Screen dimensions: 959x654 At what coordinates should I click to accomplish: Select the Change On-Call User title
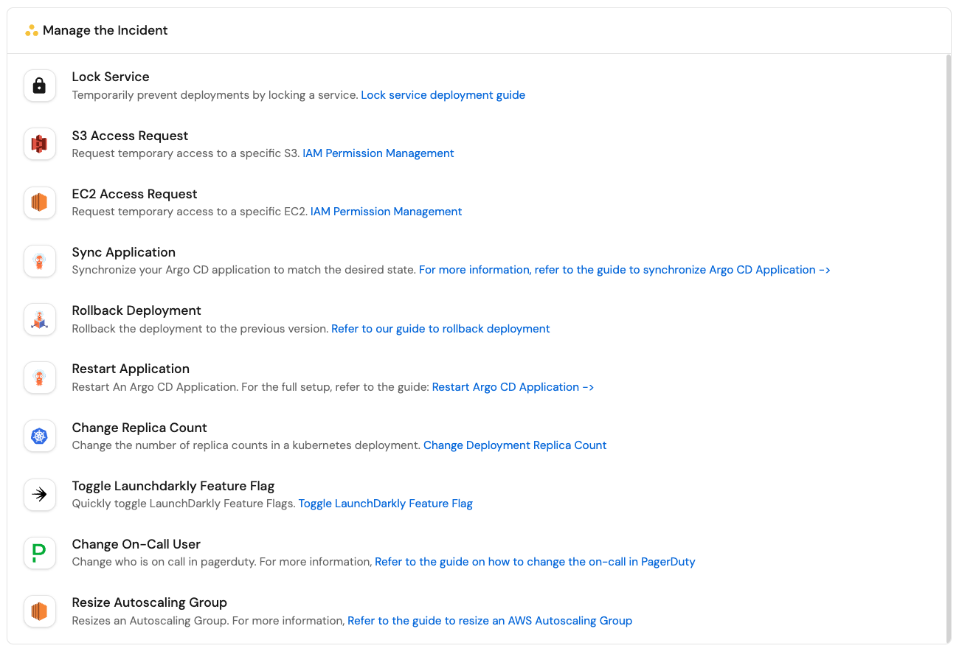(x=136, y=544)
